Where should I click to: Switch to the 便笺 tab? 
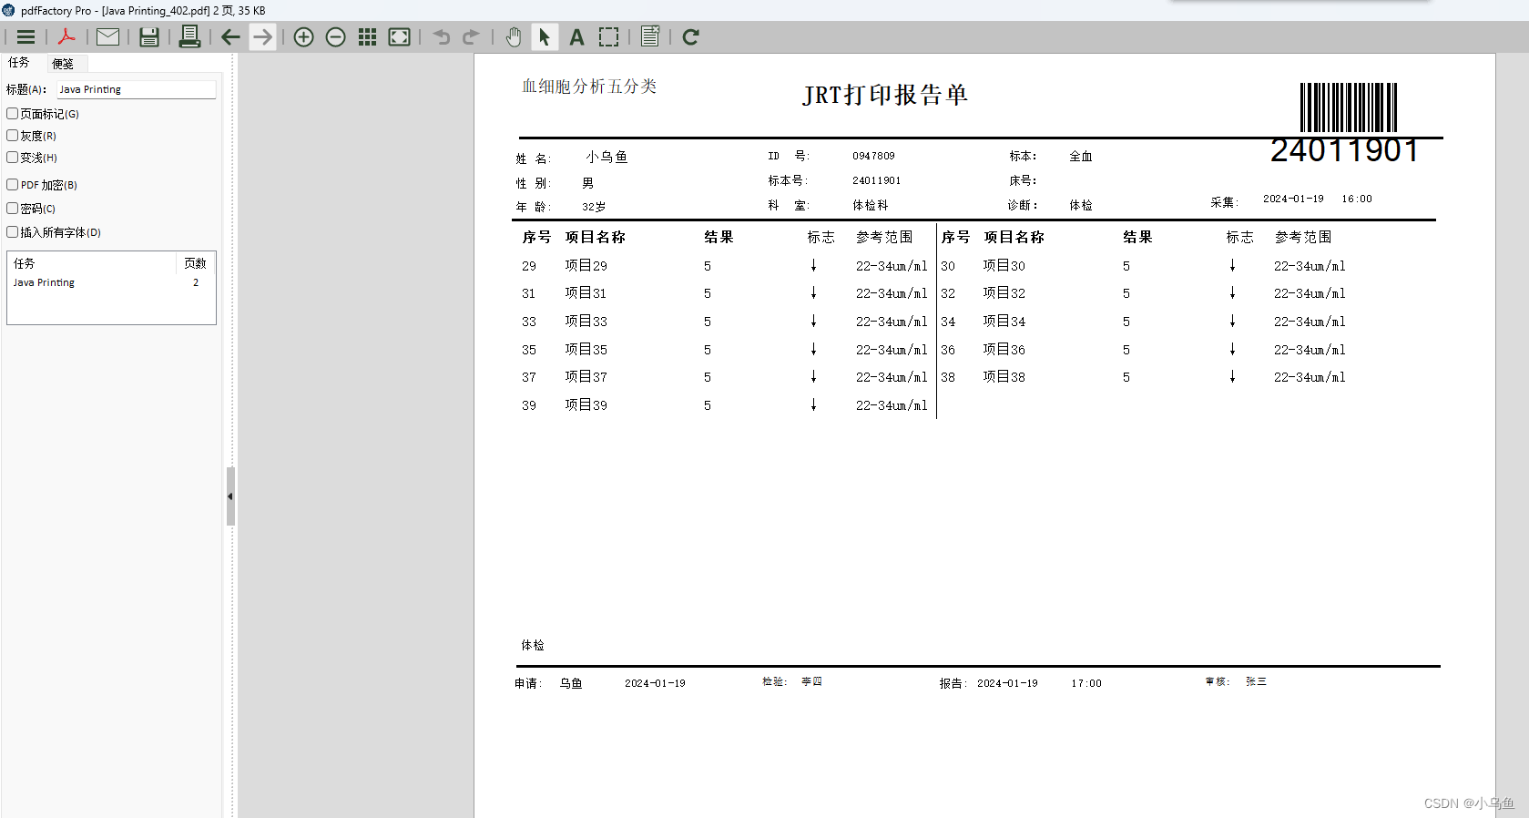[x=63, y=64]
